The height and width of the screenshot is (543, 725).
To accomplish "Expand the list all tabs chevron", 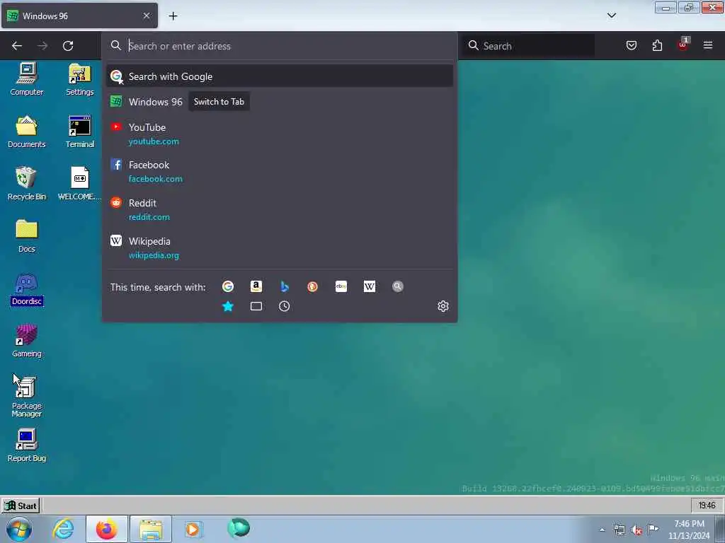I will (611, 16).
